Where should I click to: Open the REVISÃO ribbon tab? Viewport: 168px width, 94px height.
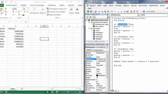71,5
